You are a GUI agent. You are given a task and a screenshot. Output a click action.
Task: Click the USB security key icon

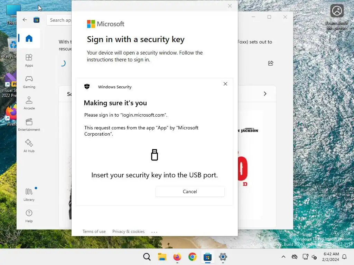(155, 155)
